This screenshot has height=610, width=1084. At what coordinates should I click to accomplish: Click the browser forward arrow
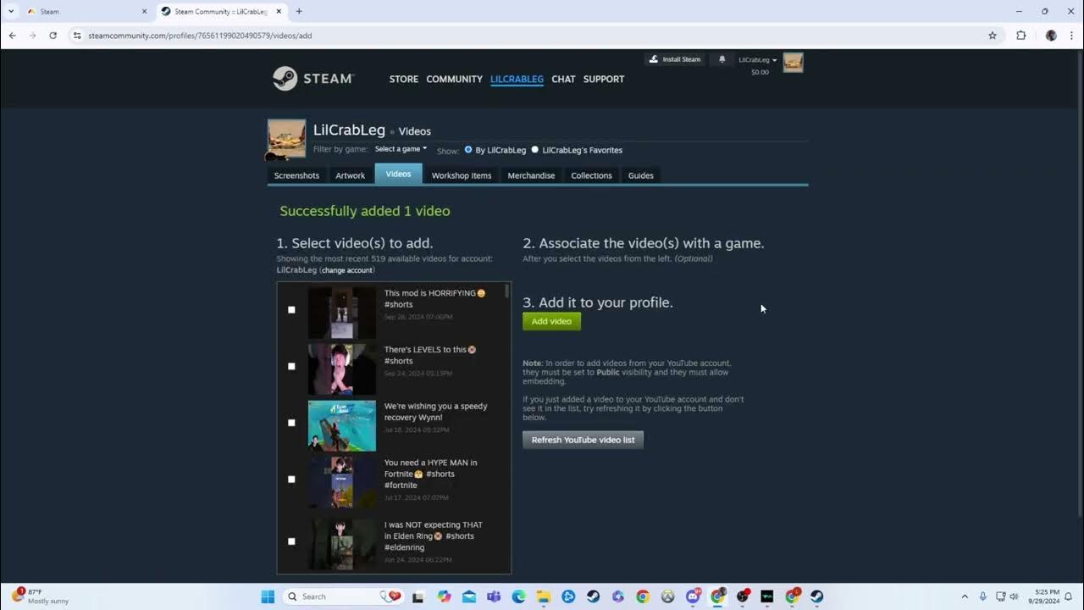tap(32, 36)
